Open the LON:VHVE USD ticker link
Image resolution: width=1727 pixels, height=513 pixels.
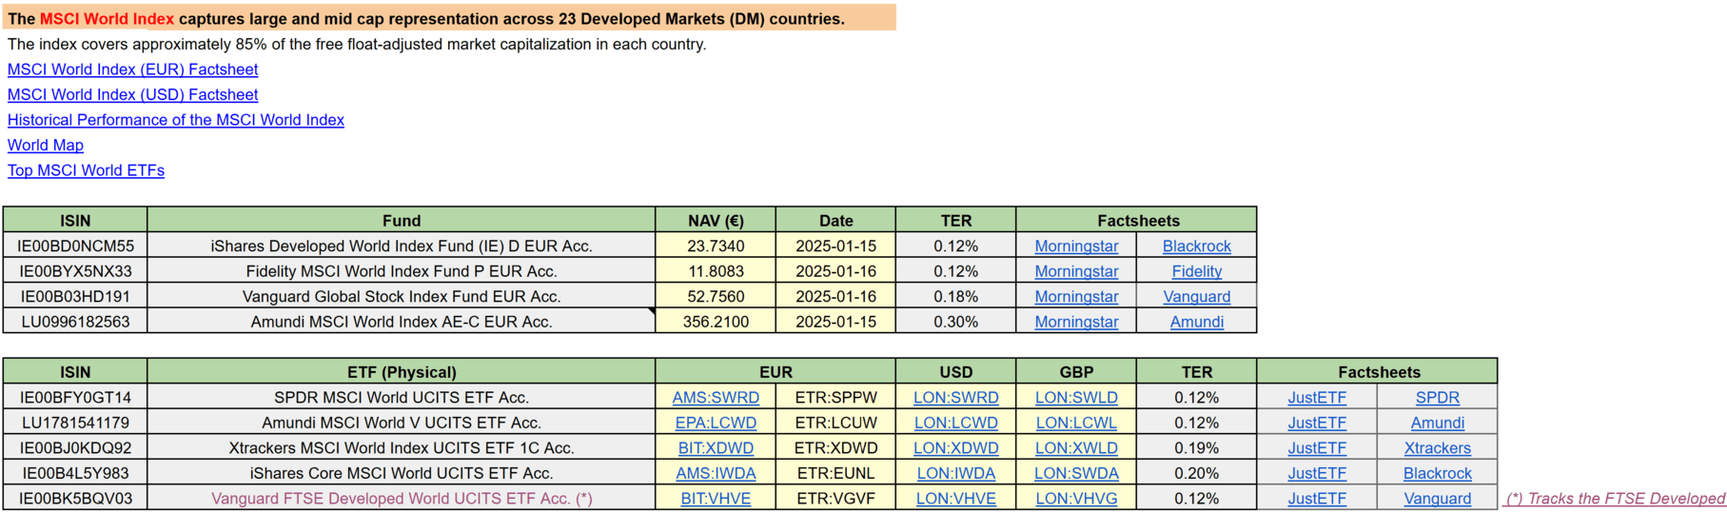pyautogui.click(x=956, y=498)
